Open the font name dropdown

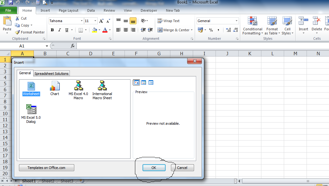[82, 21]
